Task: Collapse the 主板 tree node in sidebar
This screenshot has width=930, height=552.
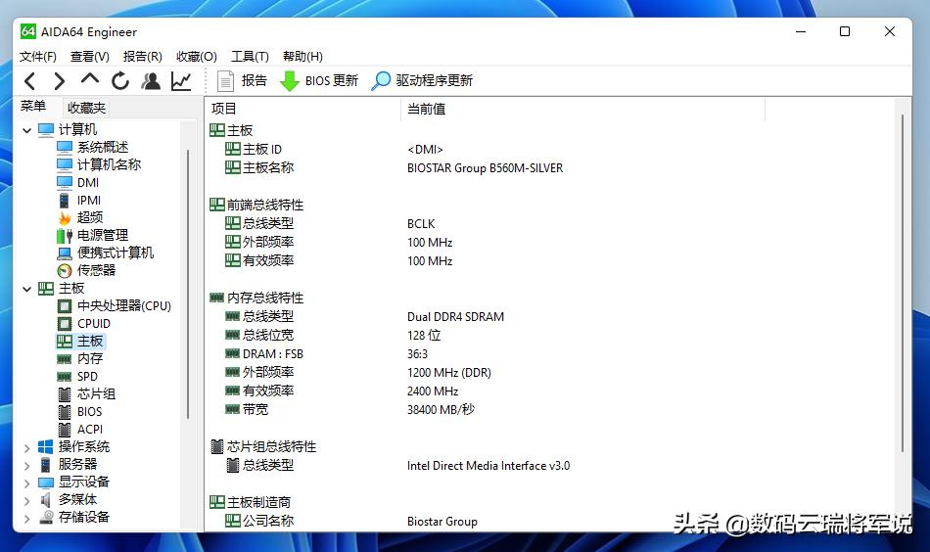Action: 26,289
